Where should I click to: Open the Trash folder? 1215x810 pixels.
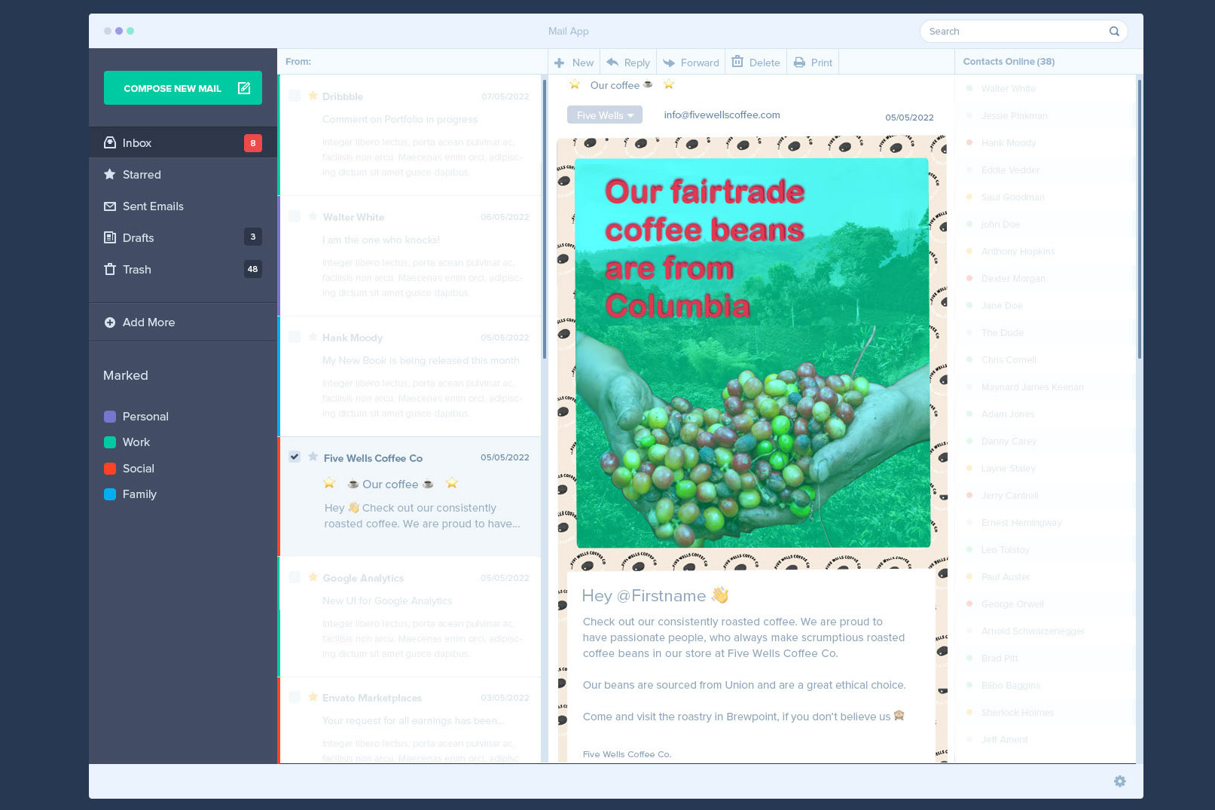click(183, 269)
